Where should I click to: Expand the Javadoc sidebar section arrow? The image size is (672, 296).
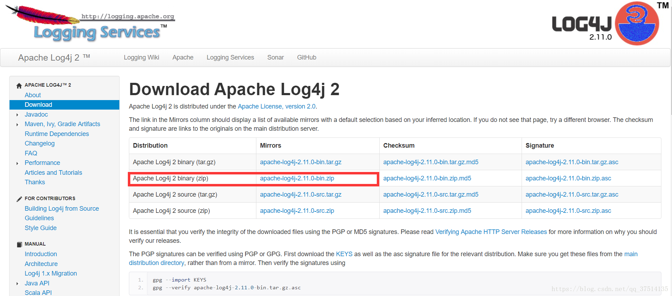pyautogui.click(x=17, y=115)
